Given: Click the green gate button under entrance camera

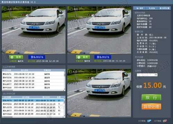Looking at the screenshot, I should (x=16, y=57).
